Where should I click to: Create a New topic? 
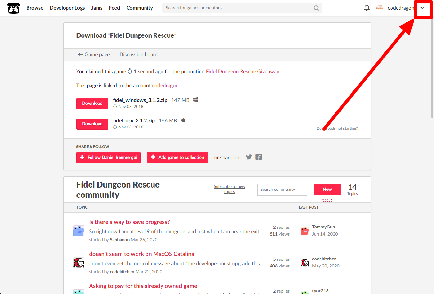[327, 190]
